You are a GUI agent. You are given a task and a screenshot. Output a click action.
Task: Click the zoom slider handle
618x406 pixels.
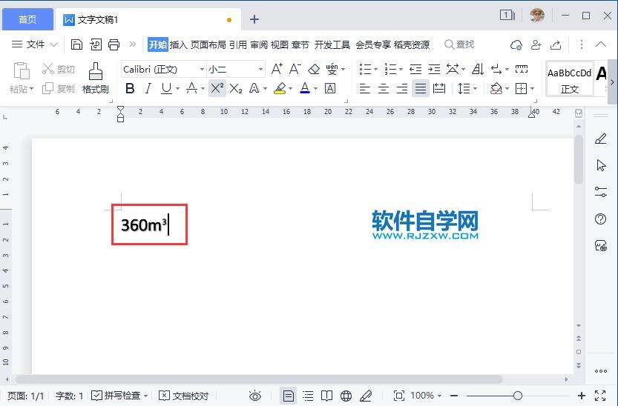pyautogui.click(x=518, y=396)
